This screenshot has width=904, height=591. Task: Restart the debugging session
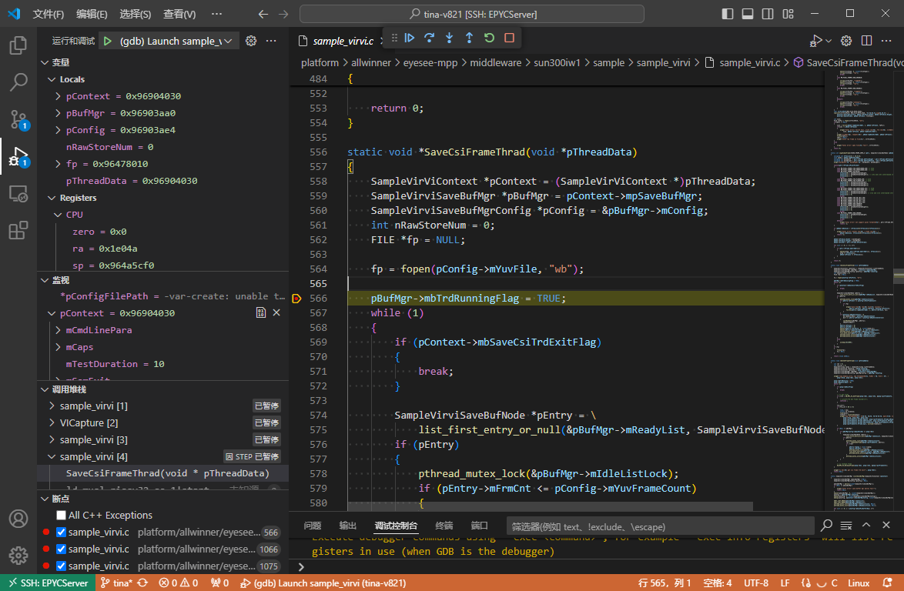pyautogui.click(x=489, y=38)
